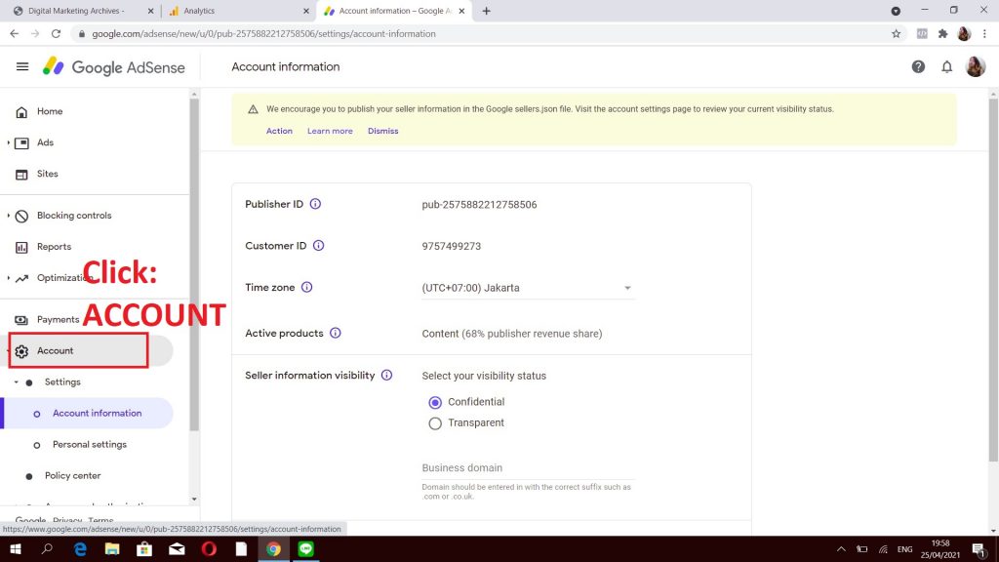999x562 pixels.
Task: Click the info icon beside Seller information visibility
Action: click(x=386, y=376)
